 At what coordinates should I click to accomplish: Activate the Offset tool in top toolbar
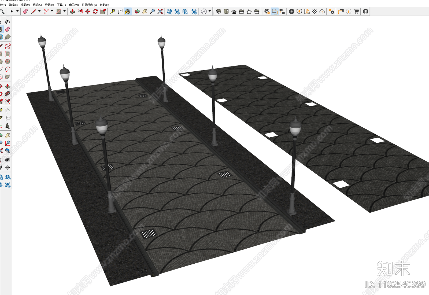point(80,11)
